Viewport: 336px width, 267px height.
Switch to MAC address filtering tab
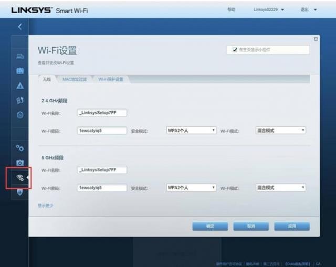click(x=75, y=79)
